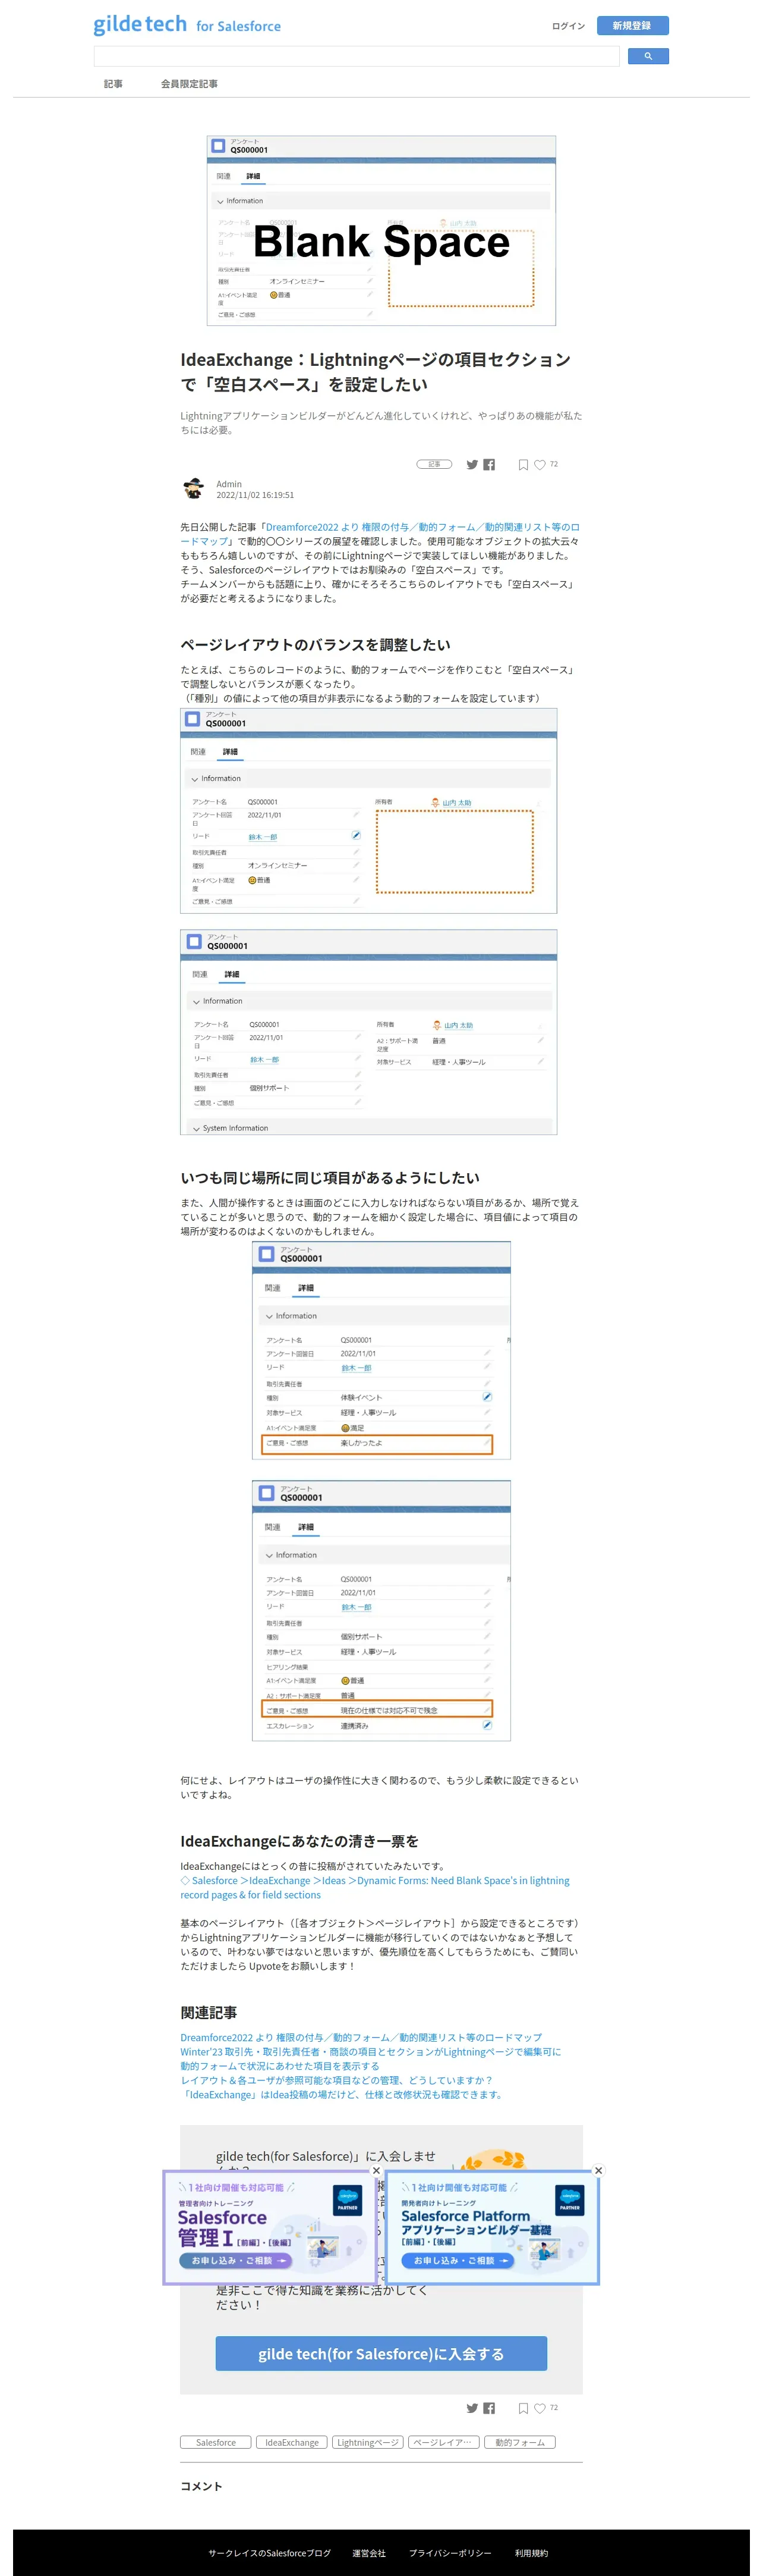The width and height of the screenshot is (763, 2576).
Task: Open サークレイスのSalesforceブログ footer link
Action: (270, 2553)
